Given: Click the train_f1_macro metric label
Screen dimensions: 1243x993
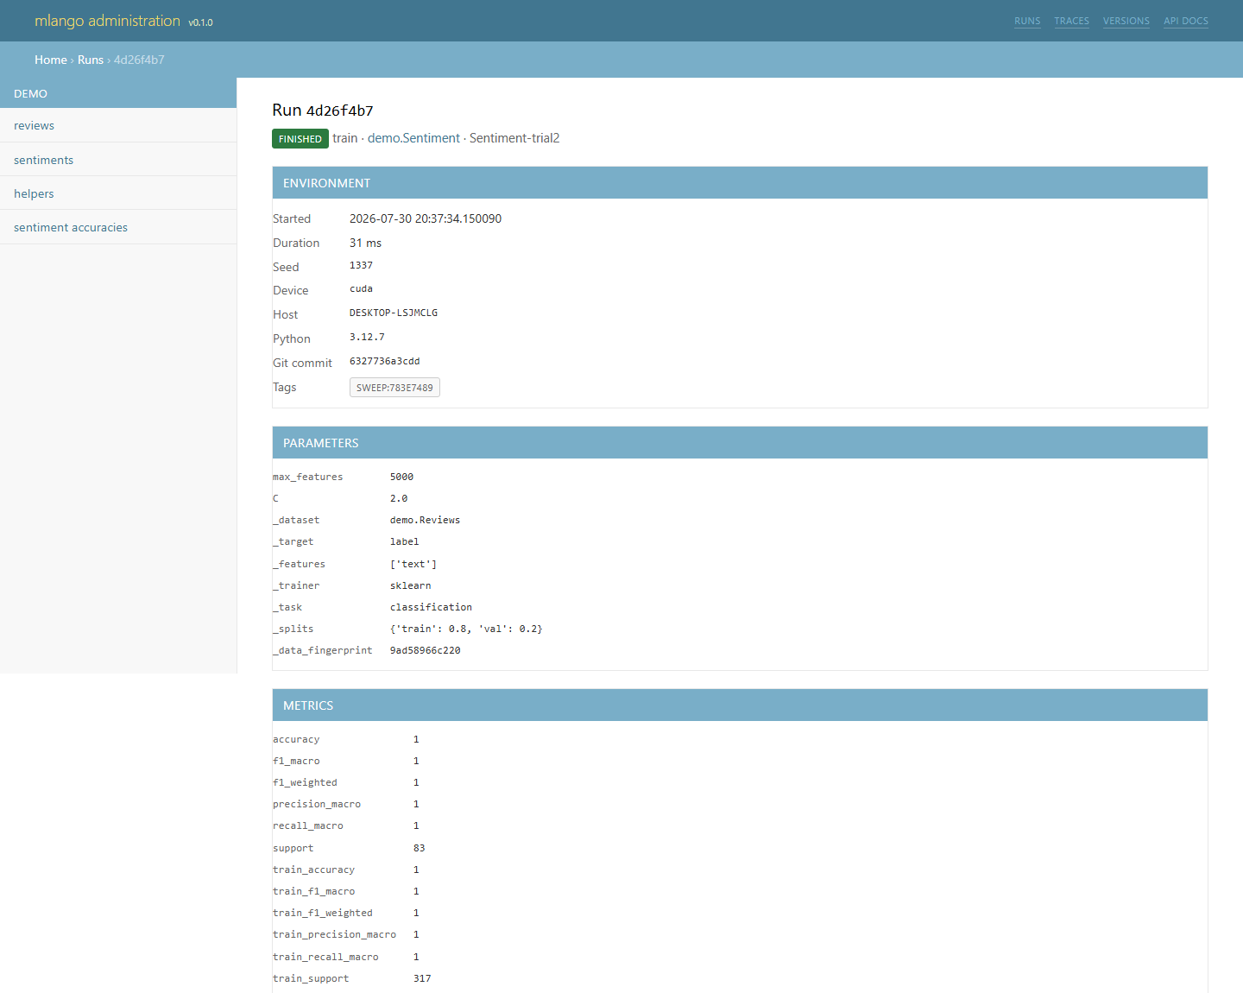Looking at the screenshot, I should tap(313, 891).
